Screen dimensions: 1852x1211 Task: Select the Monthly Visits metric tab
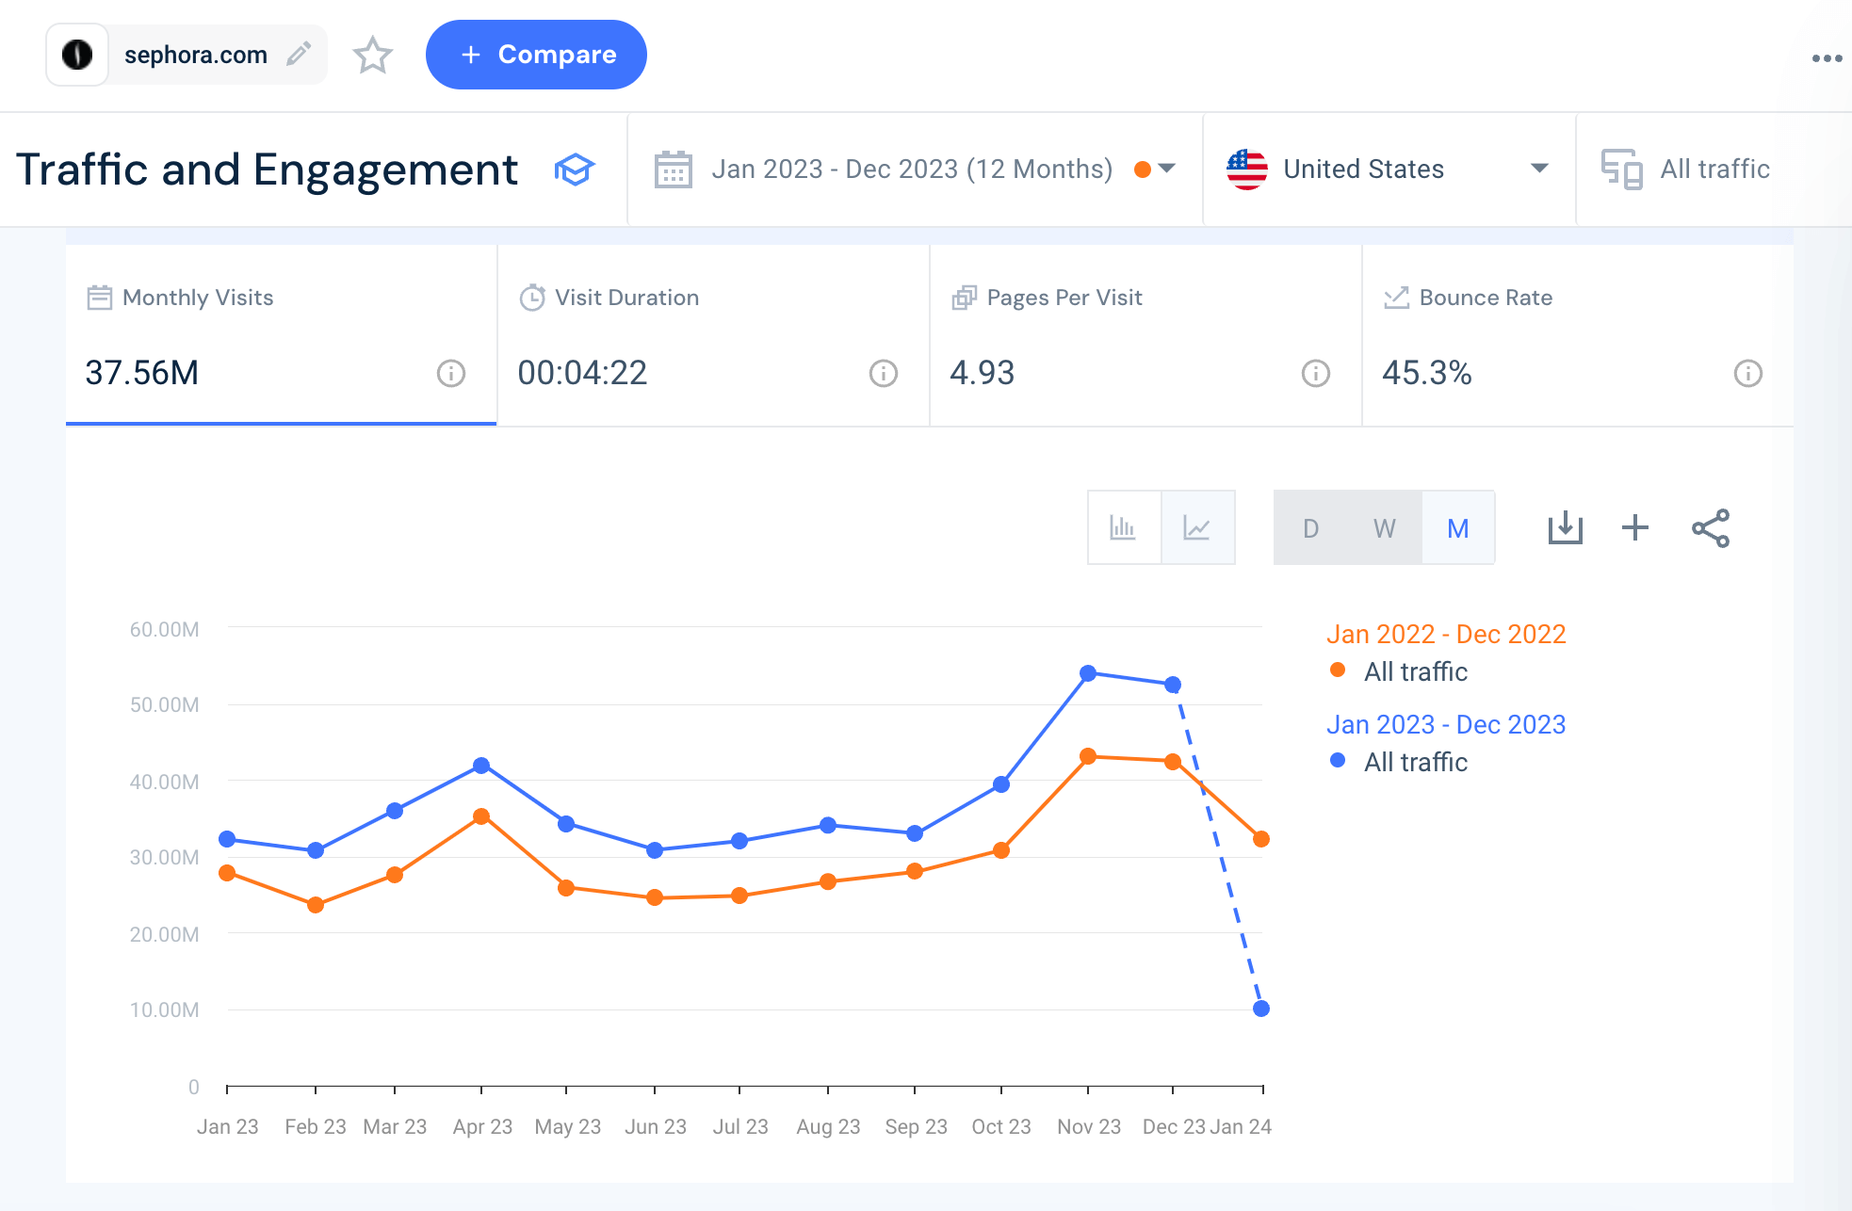(281, 335)
